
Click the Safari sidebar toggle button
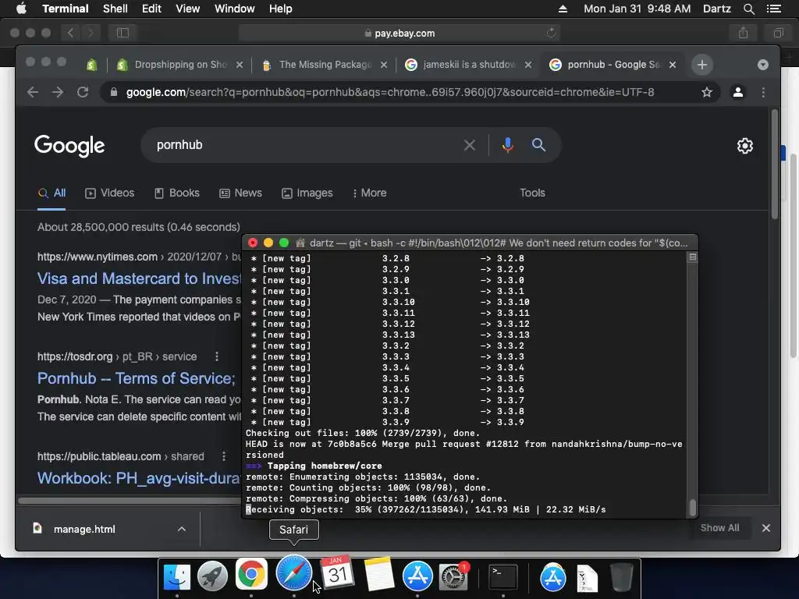click(x=123, y=33)
